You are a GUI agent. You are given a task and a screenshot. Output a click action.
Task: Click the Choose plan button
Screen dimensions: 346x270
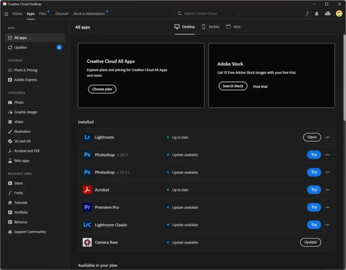102,89
